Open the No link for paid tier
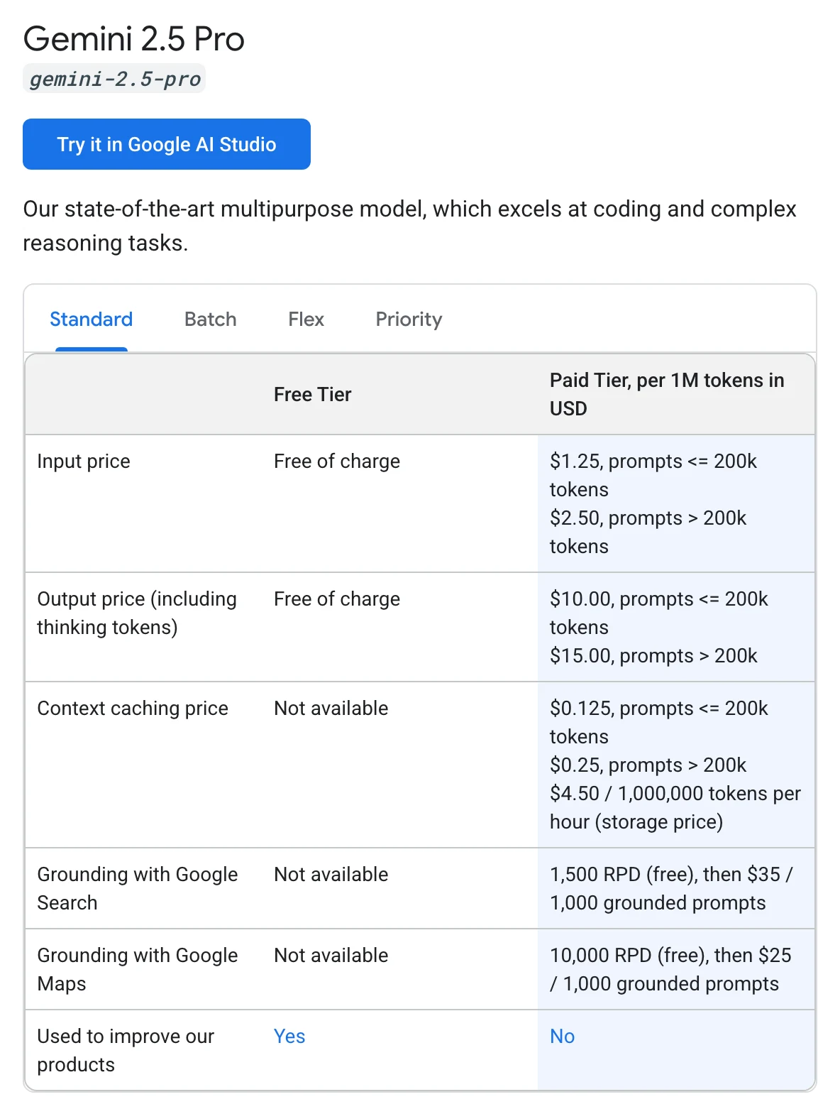840x1109 pixels. point(562,1037)
